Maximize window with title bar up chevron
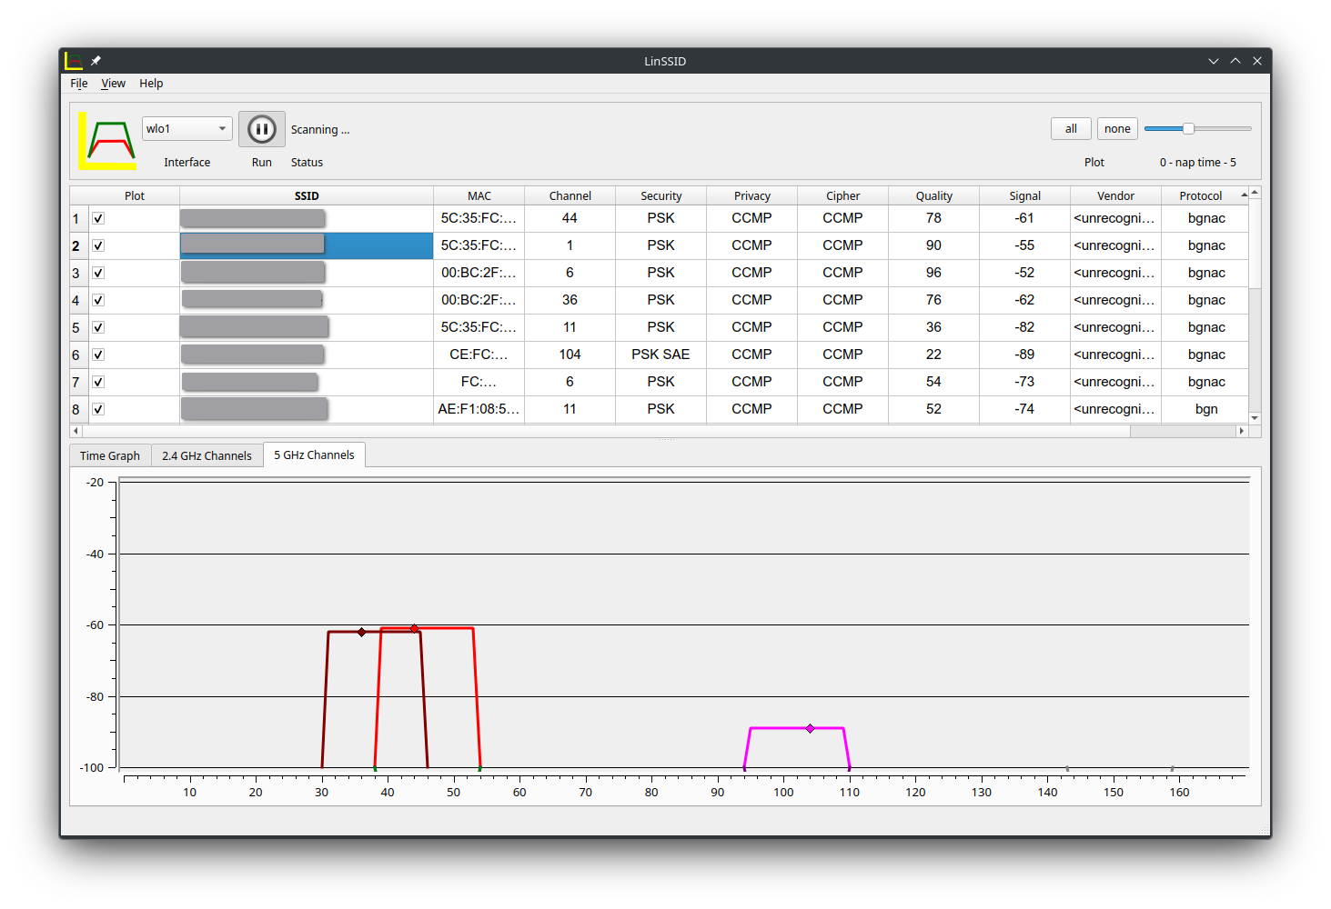This screenshot has width=1331, height=909. [x=1235, y=61]
